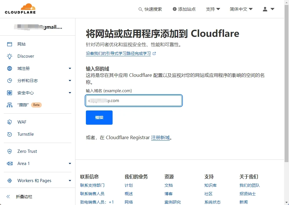This screenshot has width=289, height=205.
Task: Click the external link icon beside learning path
Action: [x=154, y=53]
